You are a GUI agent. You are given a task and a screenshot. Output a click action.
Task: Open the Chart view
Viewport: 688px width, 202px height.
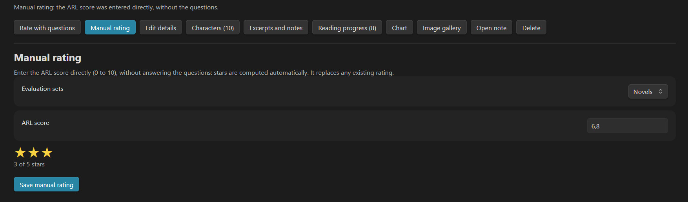click(399, 27)
